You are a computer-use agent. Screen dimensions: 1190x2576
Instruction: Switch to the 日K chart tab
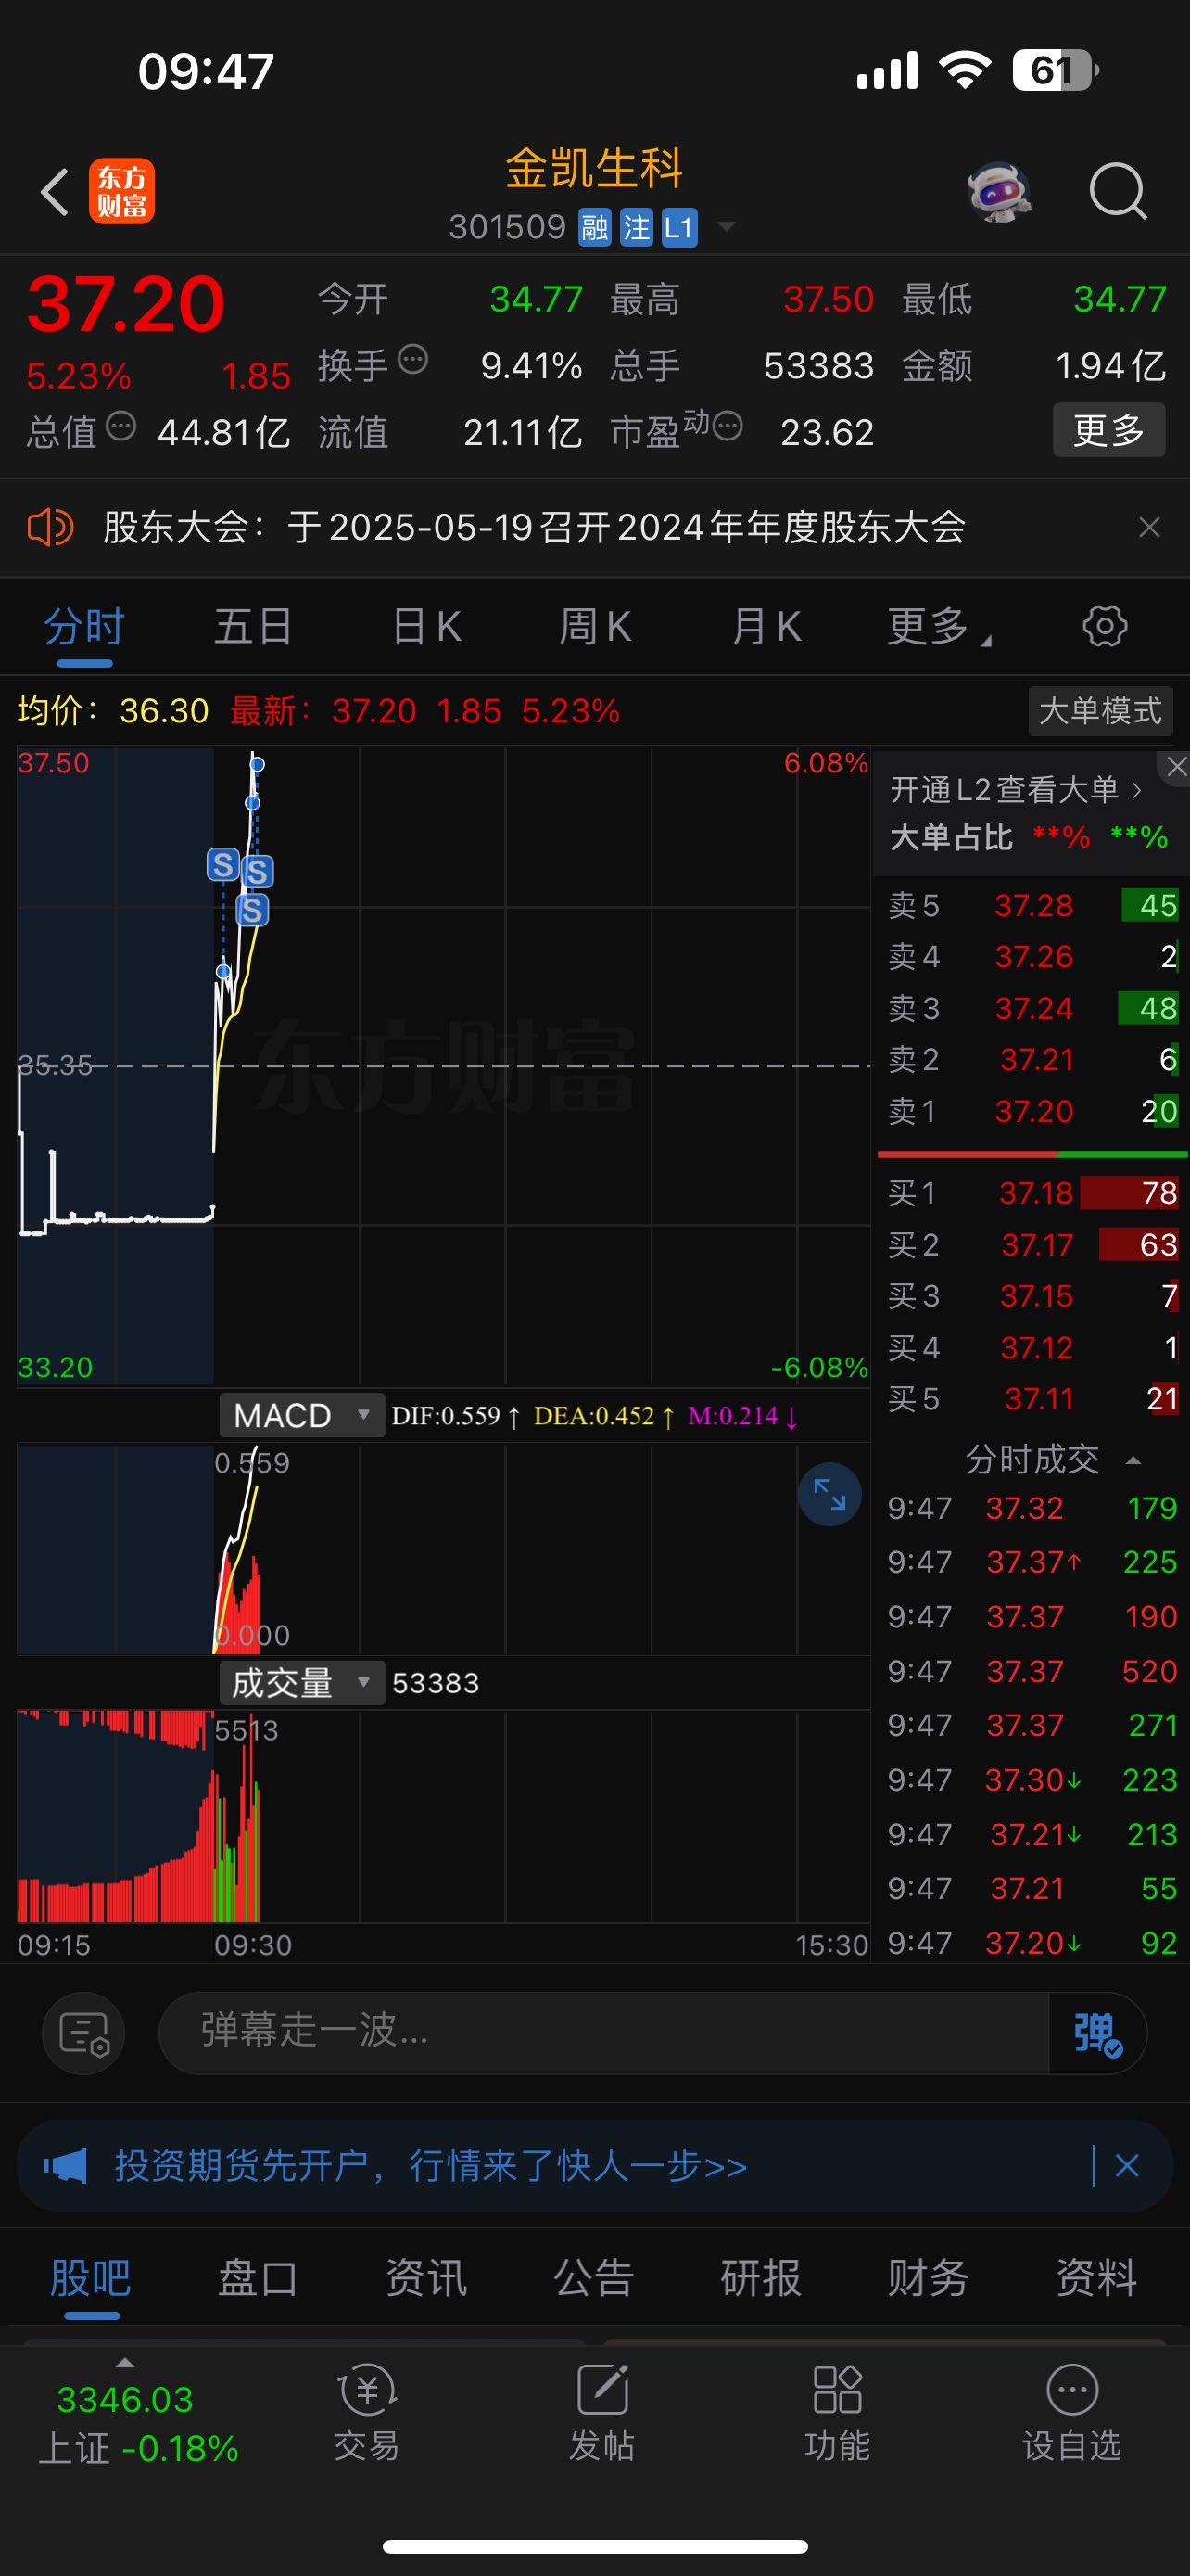(425, 627)
